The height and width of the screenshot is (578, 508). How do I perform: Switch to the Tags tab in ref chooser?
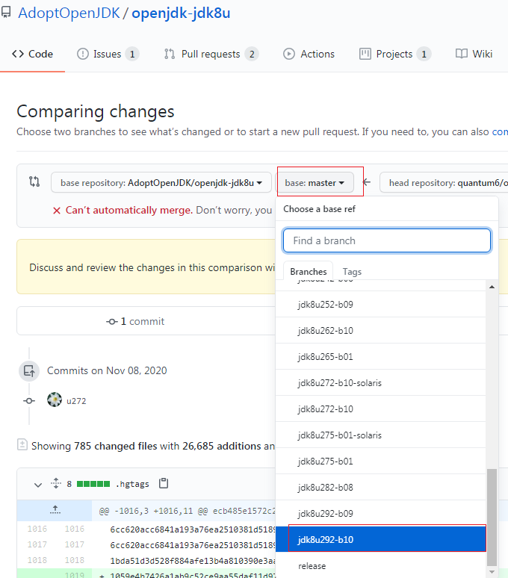pyautogui.click(x=352, y=272)
